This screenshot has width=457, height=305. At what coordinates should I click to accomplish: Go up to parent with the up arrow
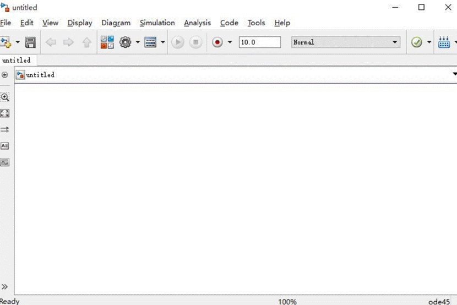(x=86, y=42)
